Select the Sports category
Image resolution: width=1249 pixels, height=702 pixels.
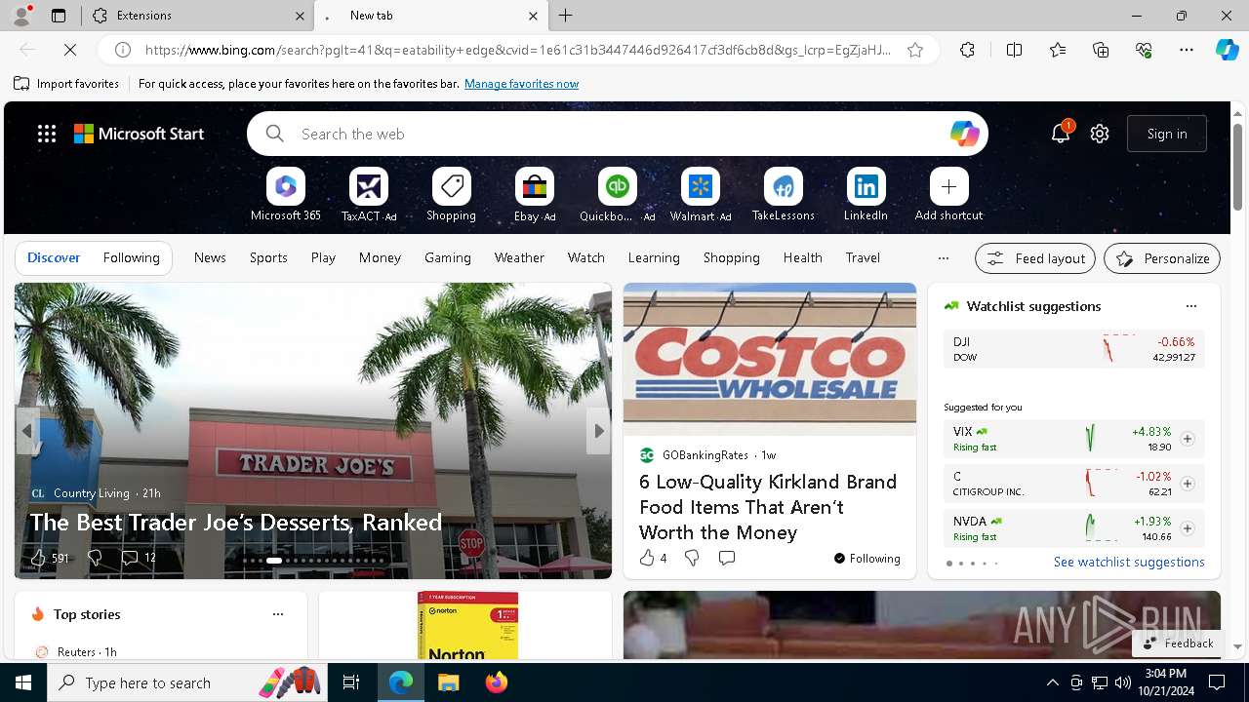pyautogui.click(x=268, y=257)
